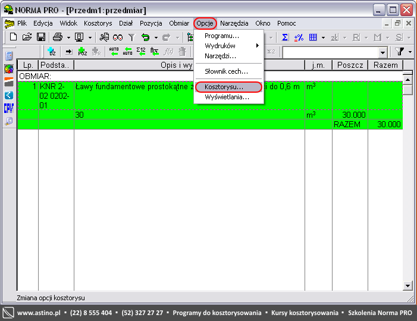The height and width of the screenshot is (321, 417).
Task: Click the green POZ add position icon
Action: point(83,51)
